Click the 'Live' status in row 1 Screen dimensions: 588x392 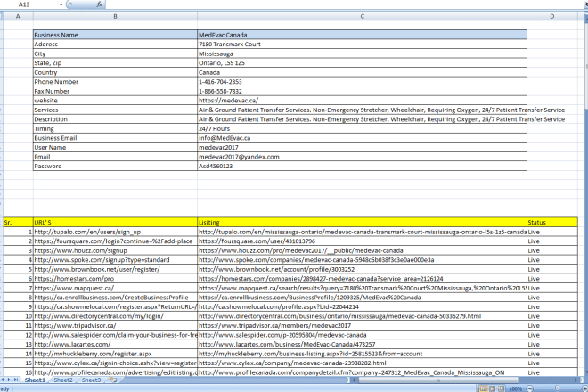[552, 232]
